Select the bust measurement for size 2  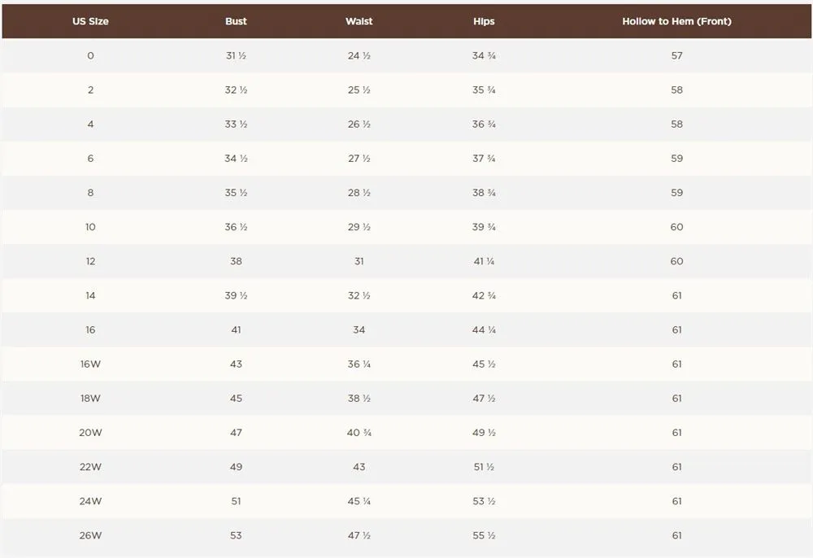(x=236, y=90)
